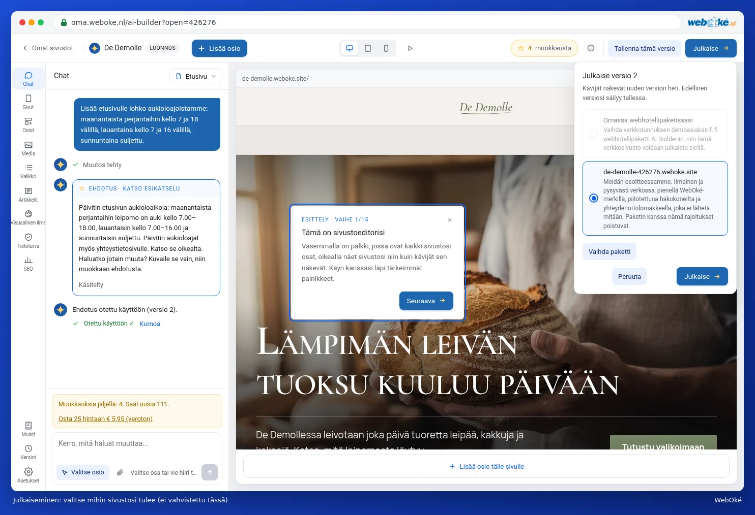This screenshot has height=515, width=755.
Task: Open the Osiot sections panel
Action: pos(28,125)
